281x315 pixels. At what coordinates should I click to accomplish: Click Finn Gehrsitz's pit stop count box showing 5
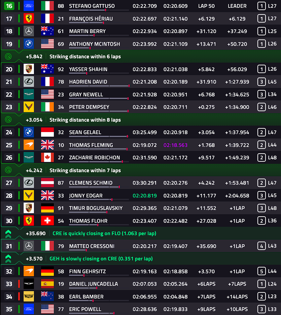(x=261, y=272)
